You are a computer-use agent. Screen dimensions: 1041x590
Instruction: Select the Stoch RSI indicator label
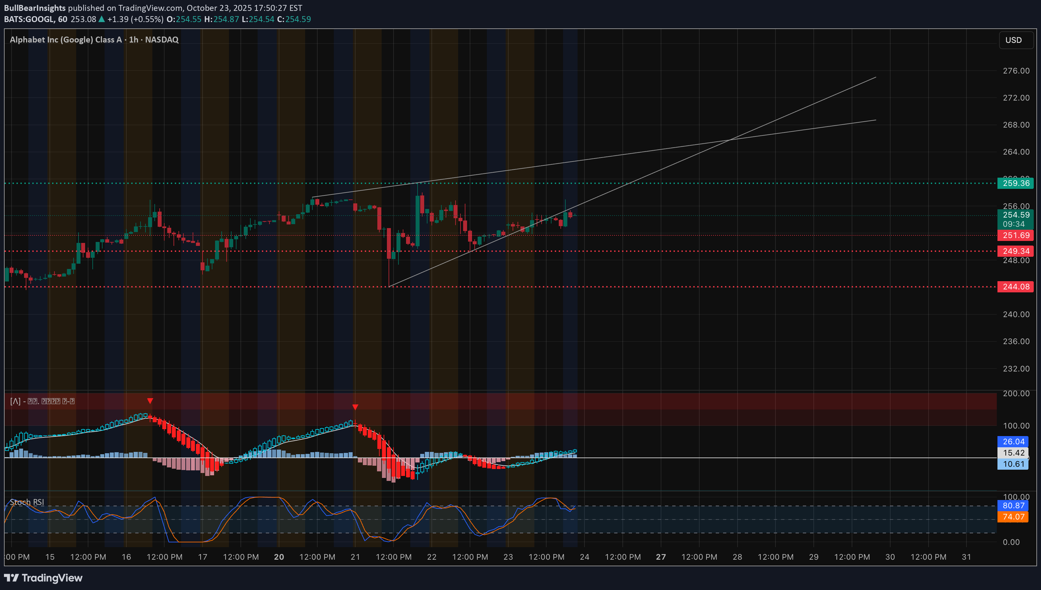tap(27, 502)
